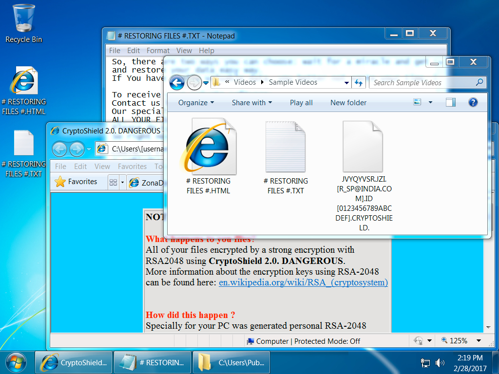This screenshot has width=499, height=374.
Task: Click Videos in the Explorer breadcrumb
Action: pyautogui.click(x=245, y=82)
